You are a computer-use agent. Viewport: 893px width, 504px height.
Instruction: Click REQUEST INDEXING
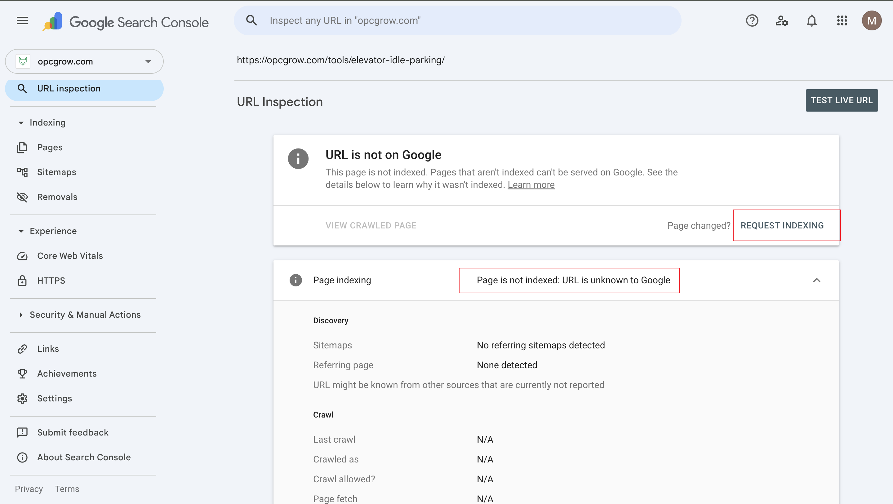pos(782,225)
